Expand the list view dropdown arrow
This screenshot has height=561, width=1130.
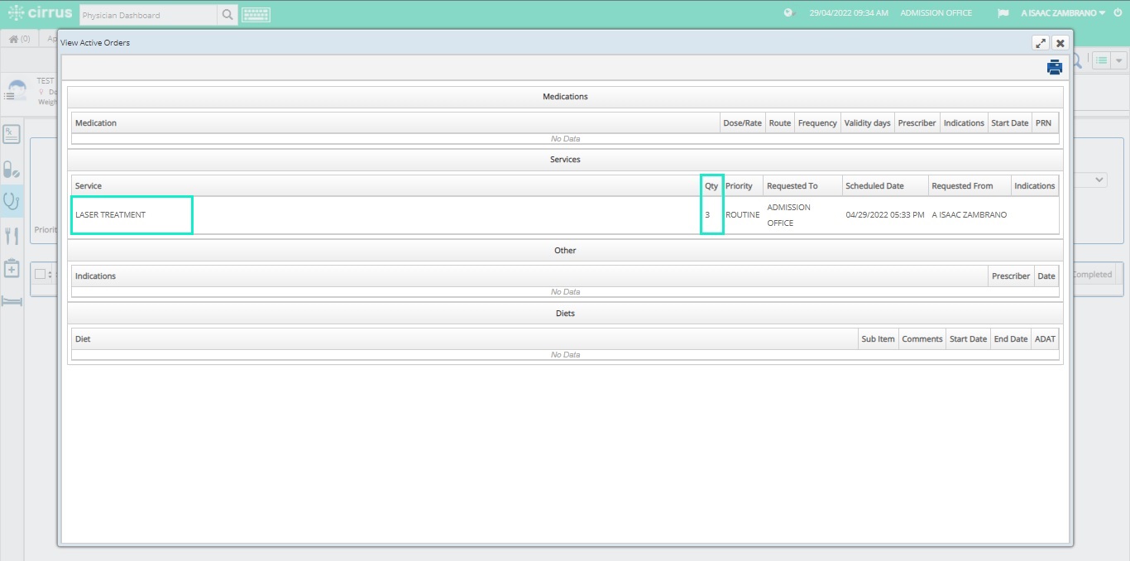pos(1119,60)
